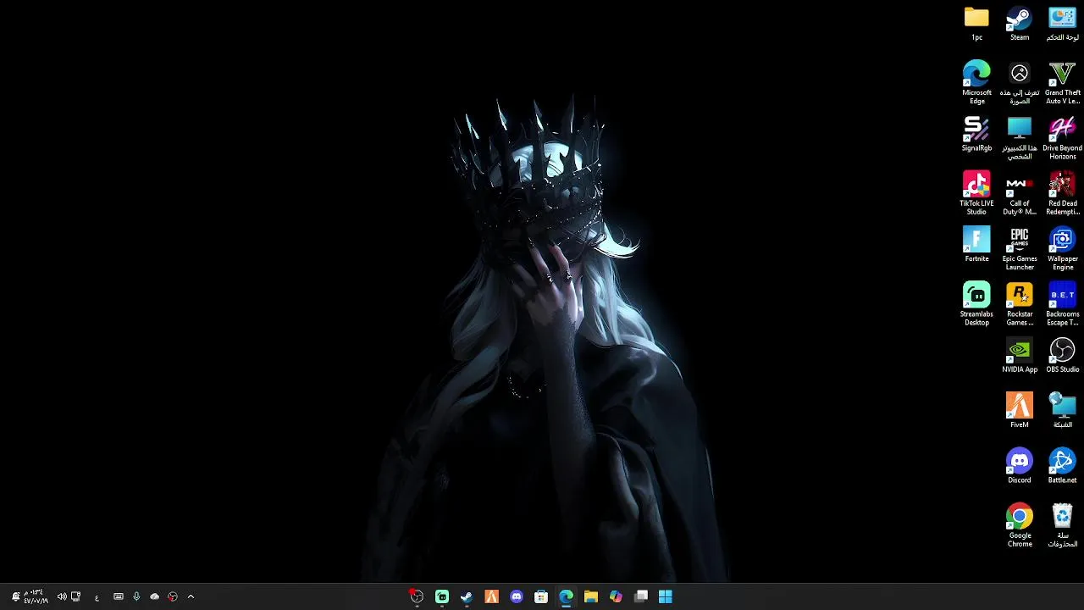
Task: Select the هذا الكمبيوتر الشخصي This PC icon
Action: coord(1020,137)
